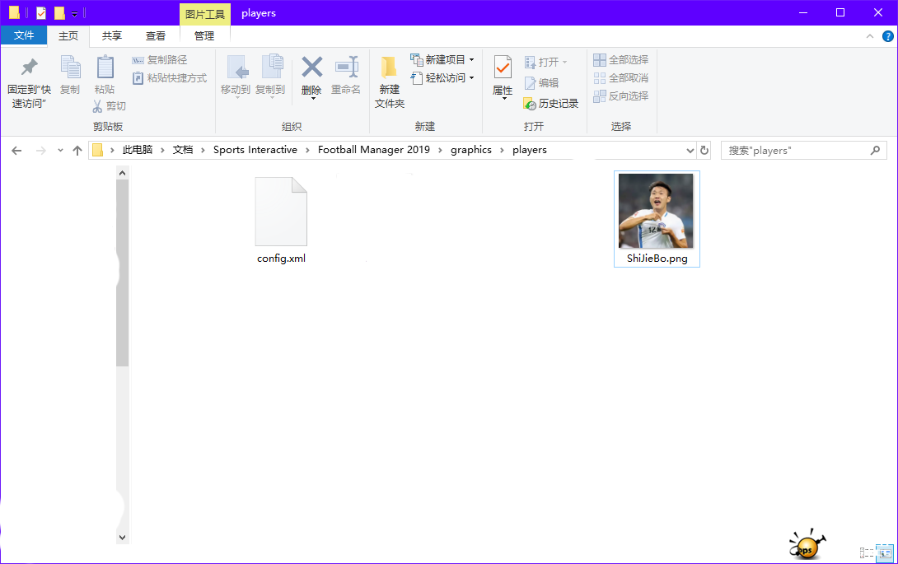The image size is (898, 564).
Task: Click the Pin to Quick Access icon
Action: coord(29,68)
